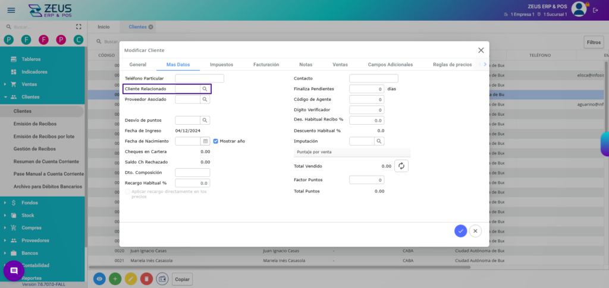This screenshot has height=288, width=609.
Task: Toggle the hamburger menu in header
Action: pyautogui.click(x=11, y=10)
